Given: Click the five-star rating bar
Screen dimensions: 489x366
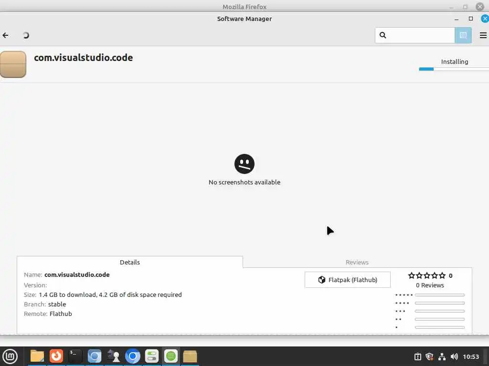Looking at the screenshot, I should click(x=440, y=295).
